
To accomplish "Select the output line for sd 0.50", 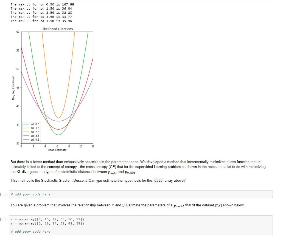I will [43, 4].
